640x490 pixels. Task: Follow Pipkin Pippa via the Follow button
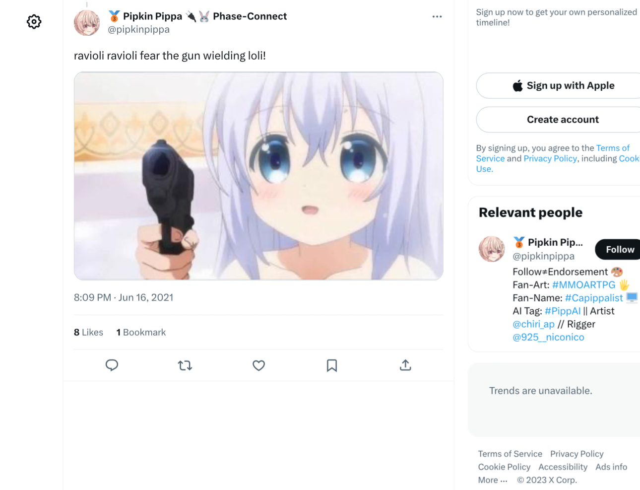(620, 249)
